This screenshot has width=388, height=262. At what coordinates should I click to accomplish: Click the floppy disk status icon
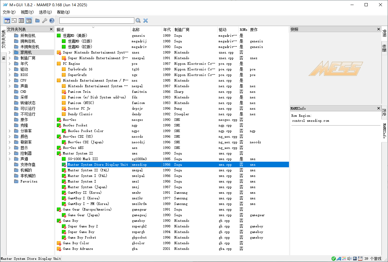360,259
